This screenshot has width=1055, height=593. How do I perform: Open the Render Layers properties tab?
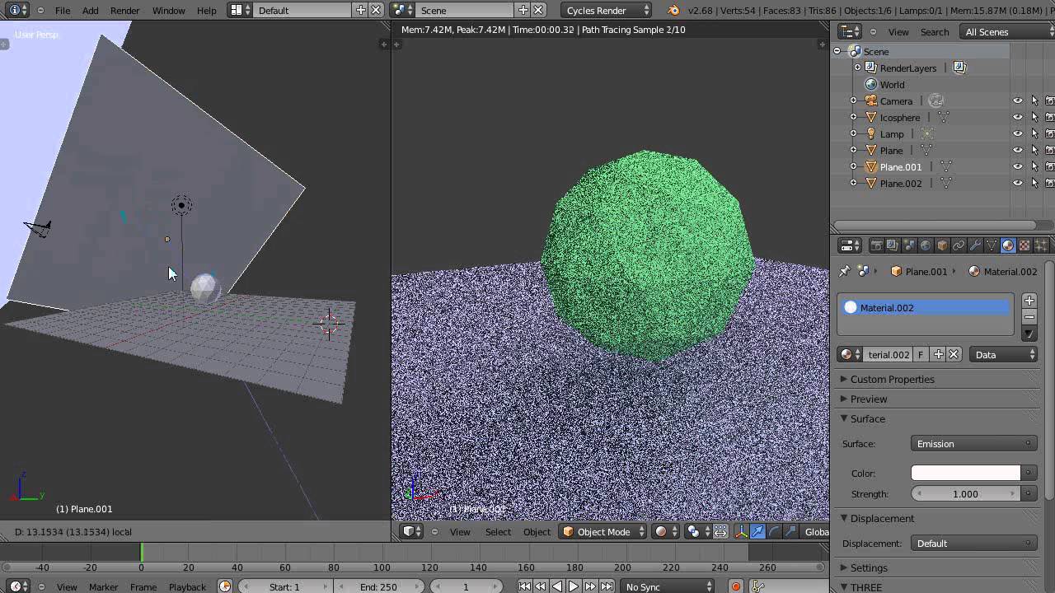pyautogui.click(x=893, y=245)
